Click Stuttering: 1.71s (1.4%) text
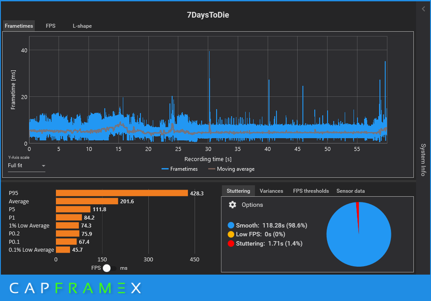 [x=269, y=243]
